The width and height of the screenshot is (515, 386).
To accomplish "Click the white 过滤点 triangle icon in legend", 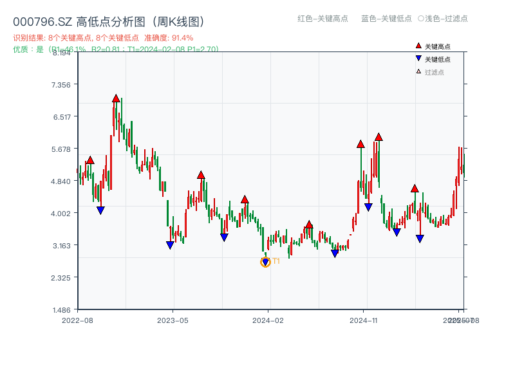I will click(x=417, y=72).
